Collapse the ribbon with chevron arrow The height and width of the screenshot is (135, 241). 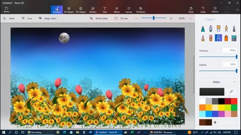click(237, 10)
